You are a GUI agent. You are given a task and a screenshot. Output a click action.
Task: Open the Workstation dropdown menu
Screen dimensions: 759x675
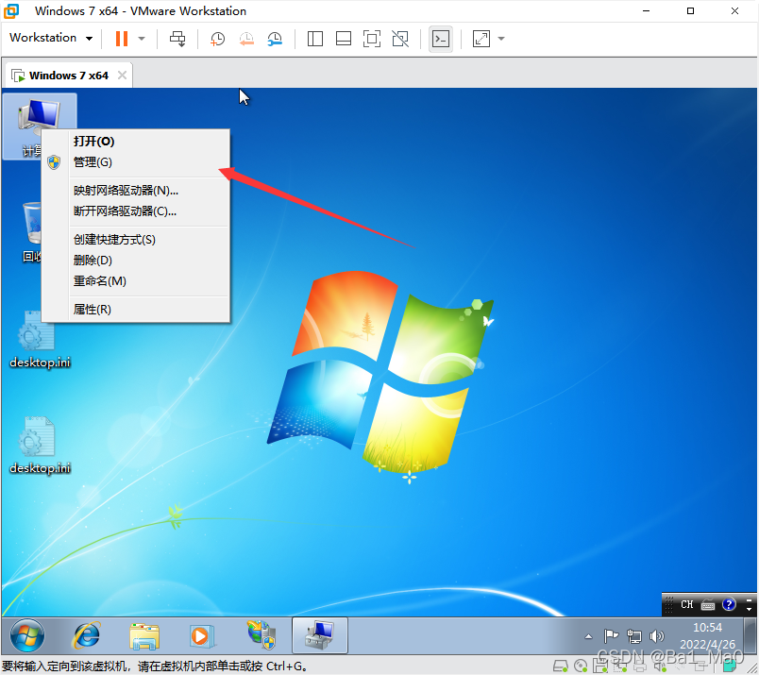coord(51,38)
